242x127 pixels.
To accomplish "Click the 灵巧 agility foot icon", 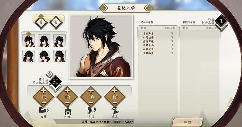I will (91, 110).
